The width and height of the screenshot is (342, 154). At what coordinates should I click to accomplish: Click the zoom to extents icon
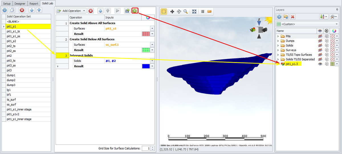pos(194,12)
